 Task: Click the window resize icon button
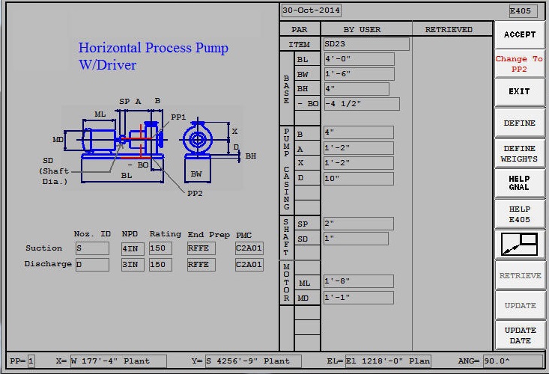[520, 244]
